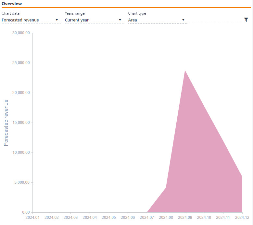253x225 pixels.
Task: Click the peak of the area at 2024.09
Action: click(185, 70)
